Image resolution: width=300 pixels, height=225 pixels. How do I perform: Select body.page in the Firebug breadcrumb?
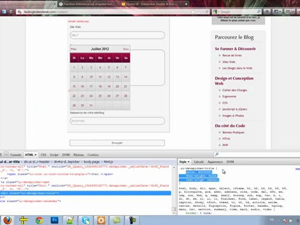(x=92, y=162)
